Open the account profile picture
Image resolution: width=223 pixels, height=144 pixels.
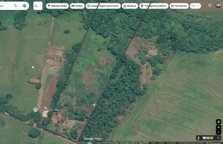coord(218,5)
